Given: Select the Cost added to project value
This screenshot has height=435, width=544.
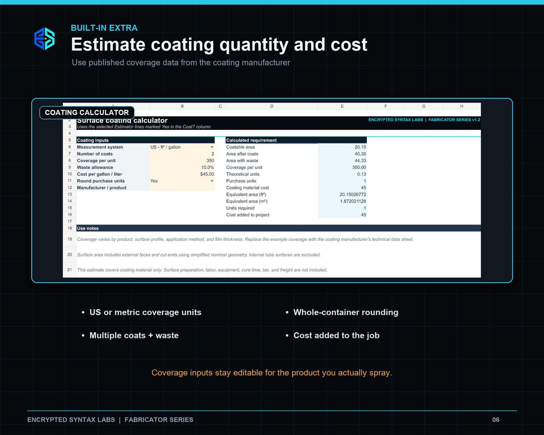Looking at the screenshot, I should (x=342, y=215).
